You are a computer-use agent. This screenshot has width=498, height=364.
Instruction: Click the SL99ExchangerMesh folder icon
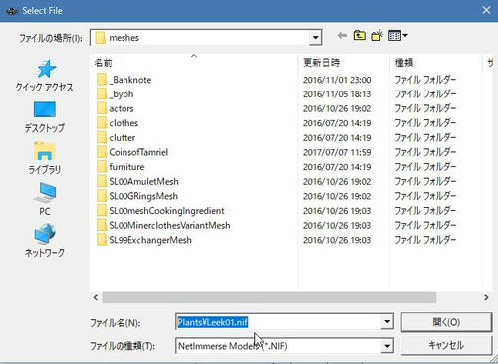[x=102, y=240]
